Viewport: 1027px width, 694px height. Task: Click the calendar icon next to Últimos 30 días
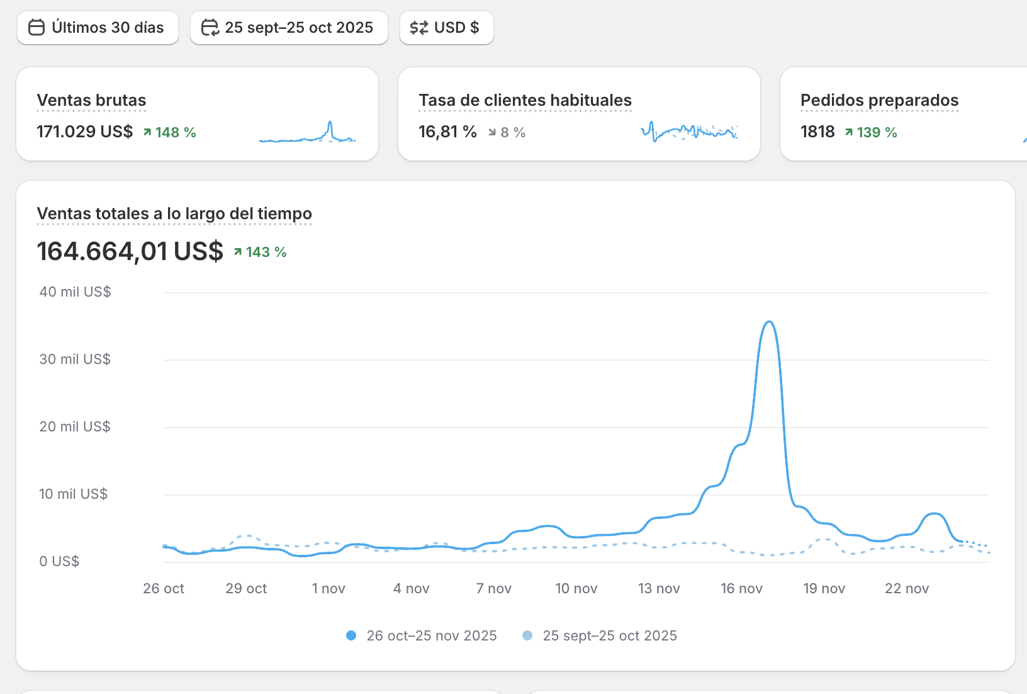[x=36, y=28]
